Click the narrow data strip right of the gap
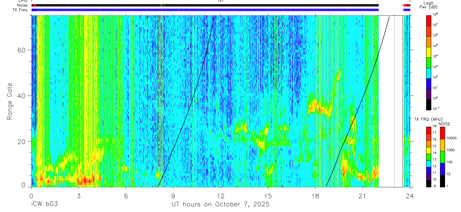This screenshot has width=461, height=212. 407,101
